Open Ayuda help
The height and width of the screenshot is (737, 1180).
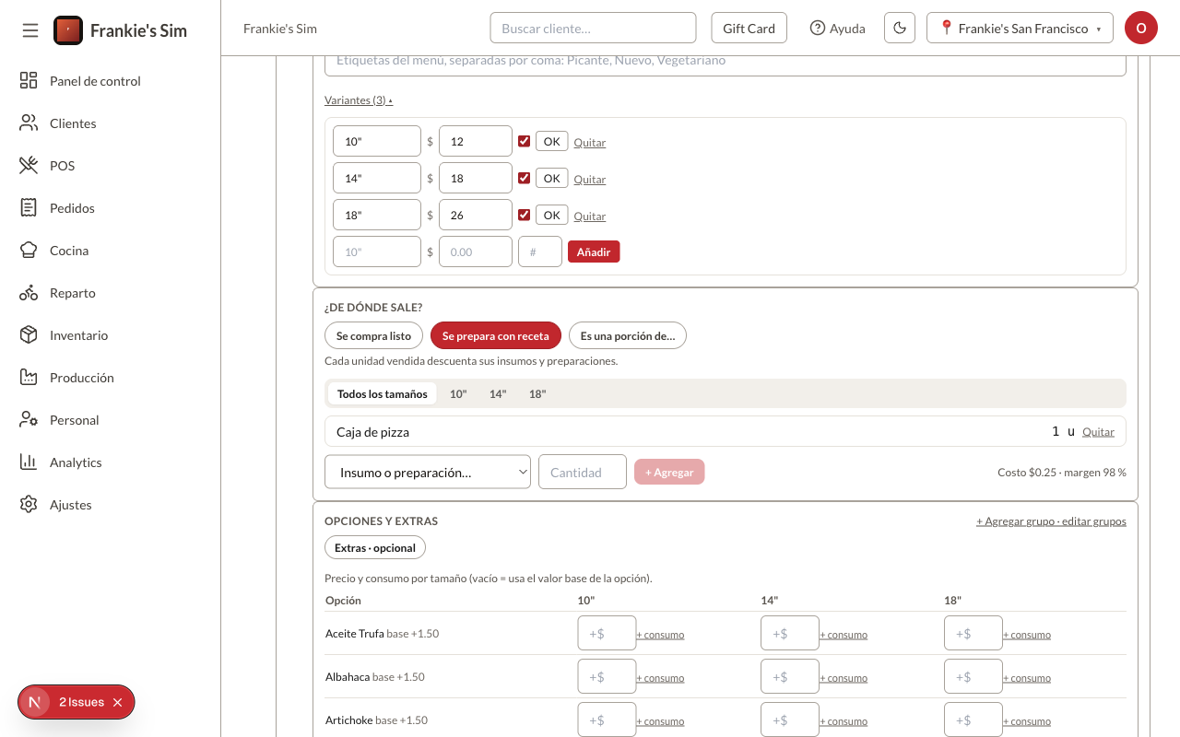[x=837, y=29]
